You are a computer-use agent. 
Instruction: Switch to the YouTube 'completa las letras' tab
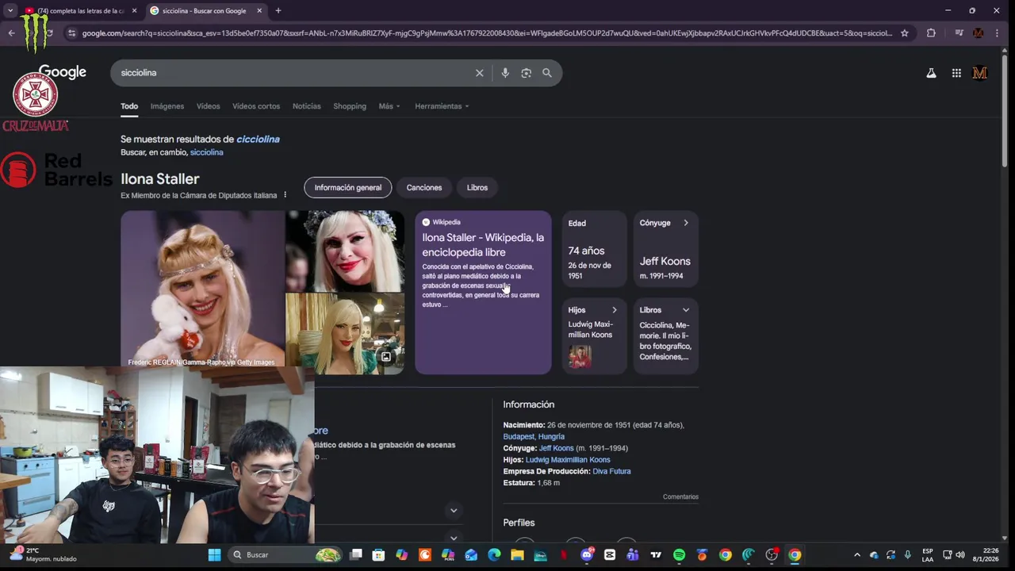point(79,11)
